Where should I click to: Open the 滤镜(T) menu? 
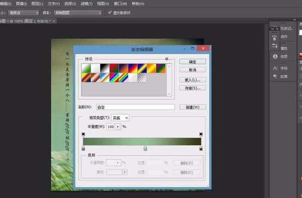tap(87, 4)
